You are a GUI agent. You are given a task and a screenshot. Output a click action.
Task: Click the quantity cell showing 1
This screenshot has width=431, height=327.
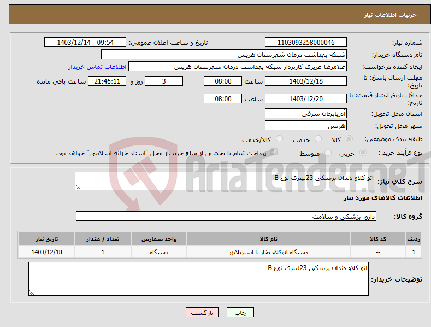(x=103, y=252)
